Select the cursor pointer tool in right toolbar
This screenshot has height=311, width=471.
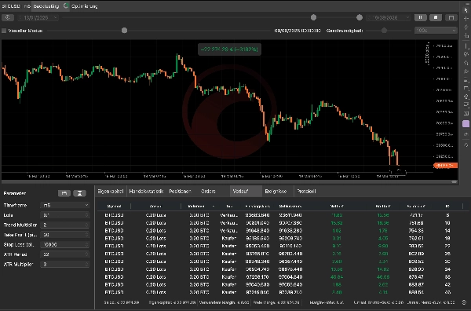pos(466,10)
